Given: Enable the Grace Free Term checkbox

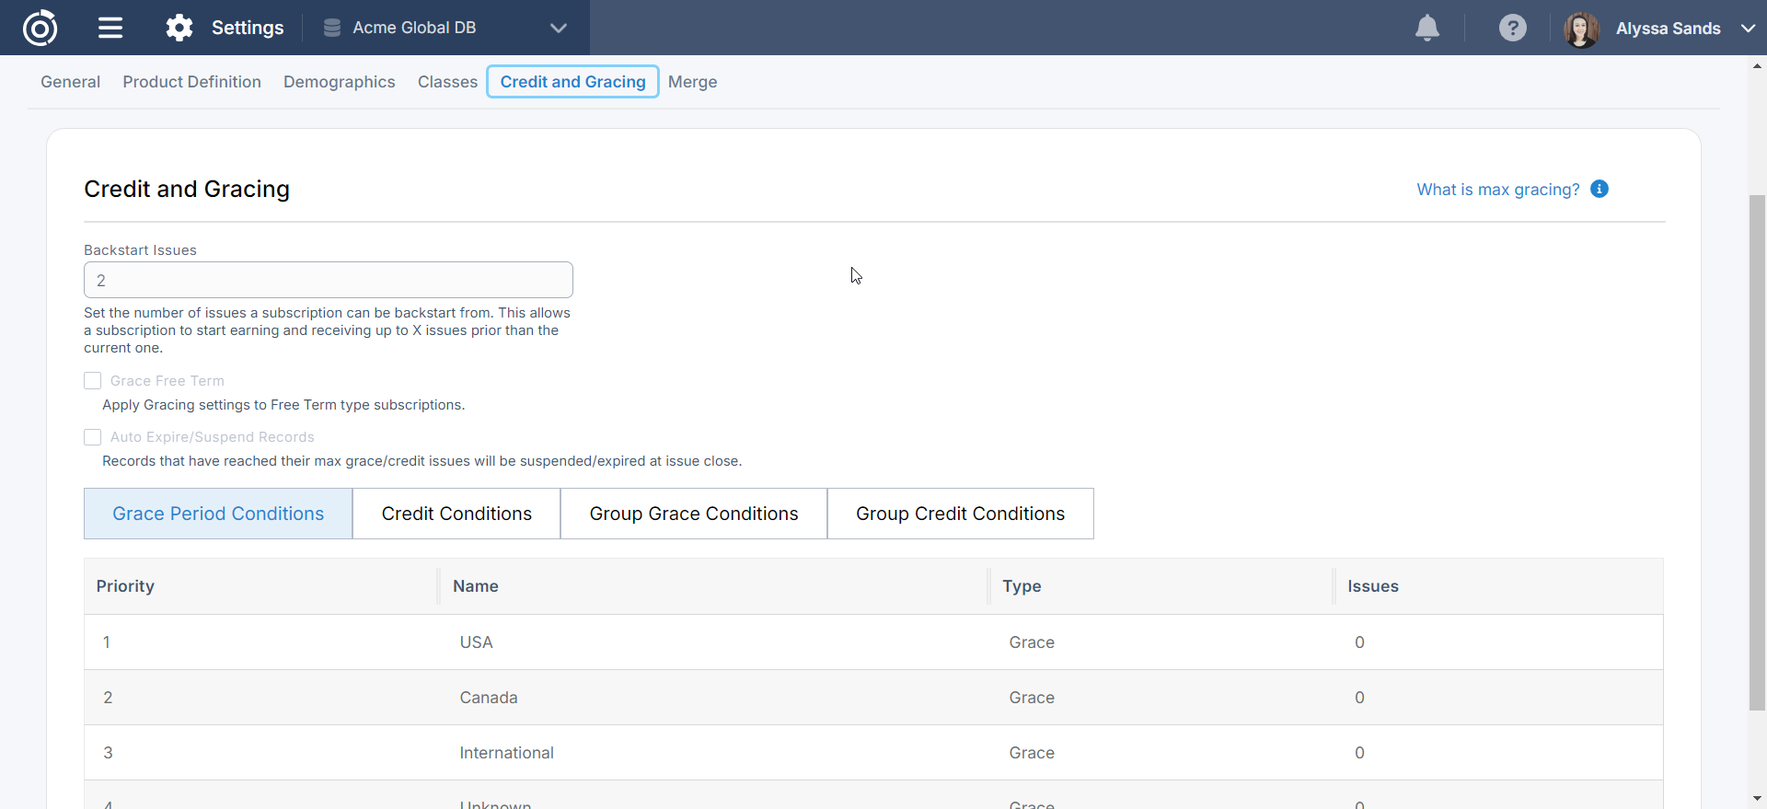Looking at the screenshot, I should point(93,381).
